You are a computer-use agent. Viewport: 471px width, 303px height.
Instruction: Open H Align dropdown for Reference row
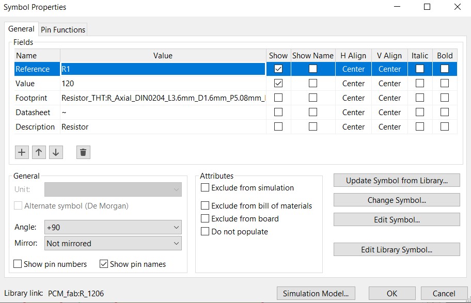(353, 69)
